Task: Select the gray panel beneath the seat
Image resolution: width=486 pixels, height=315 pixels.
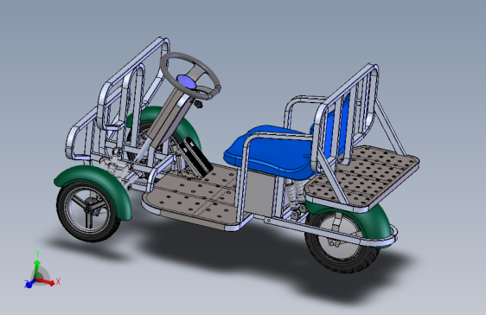Action: [259, 192]
